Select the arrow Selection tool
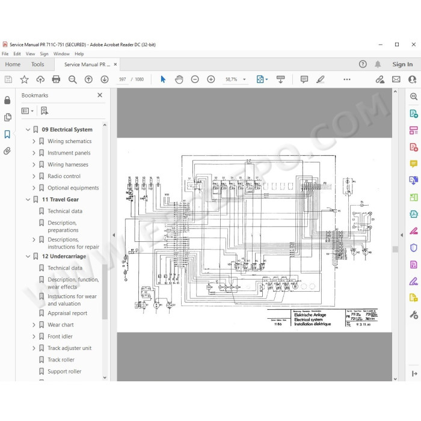The image size is (421, 421). 163,79
